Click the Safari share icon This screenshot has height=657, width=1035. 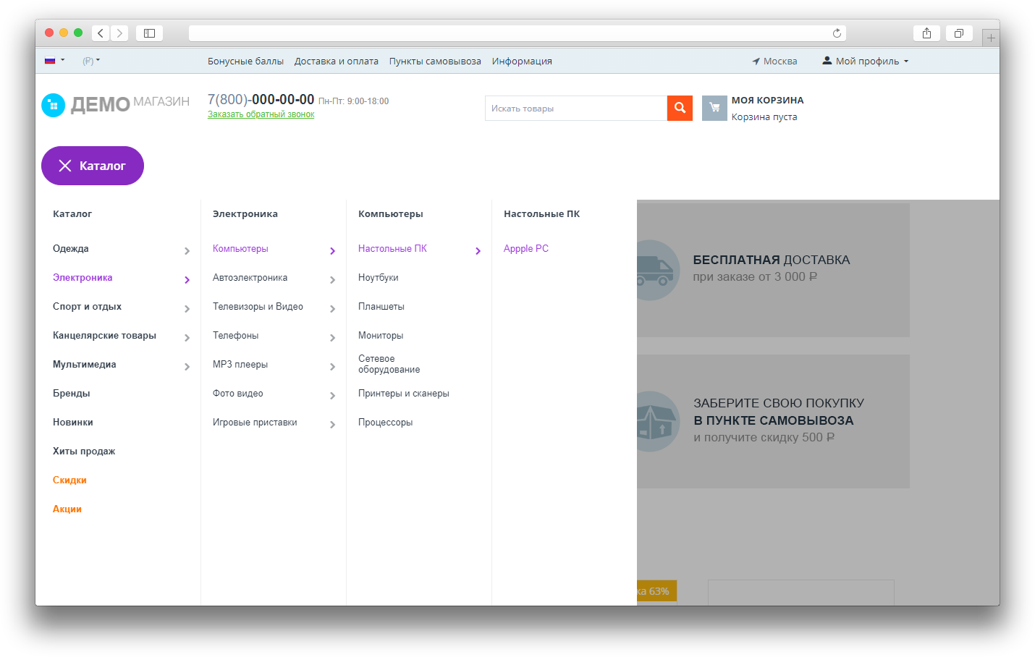[926, 33]
